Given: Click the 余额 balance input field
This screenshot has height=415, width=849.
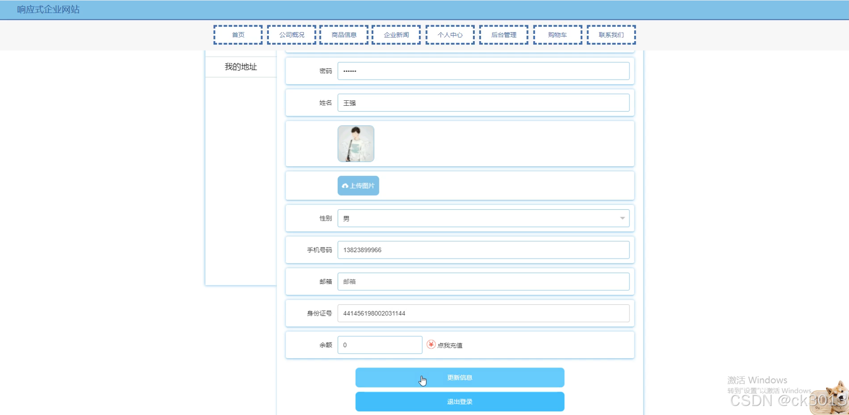Looking at the screenshot, I should pyautogui.click(x=379, y=344).
